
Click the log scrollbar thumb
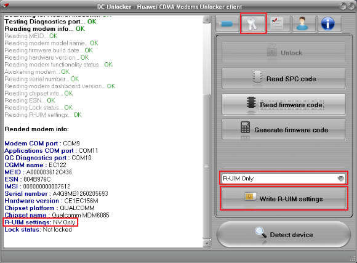[x=206, y=166]
